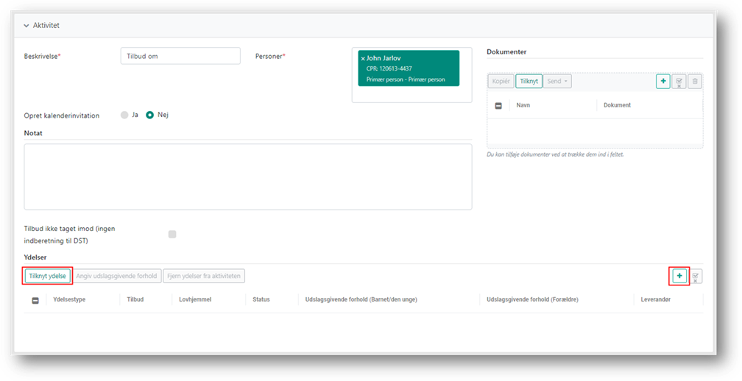742x381 pixels.
Task: Toggle select-all box in Ydelser table header
Action: pyautogui.click(x=35, y=300)
